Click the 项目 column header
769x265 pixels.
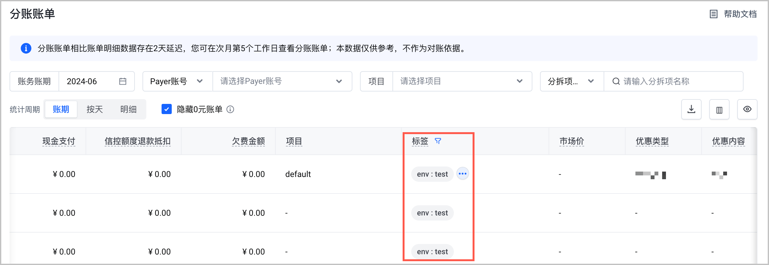pos(294,141)
